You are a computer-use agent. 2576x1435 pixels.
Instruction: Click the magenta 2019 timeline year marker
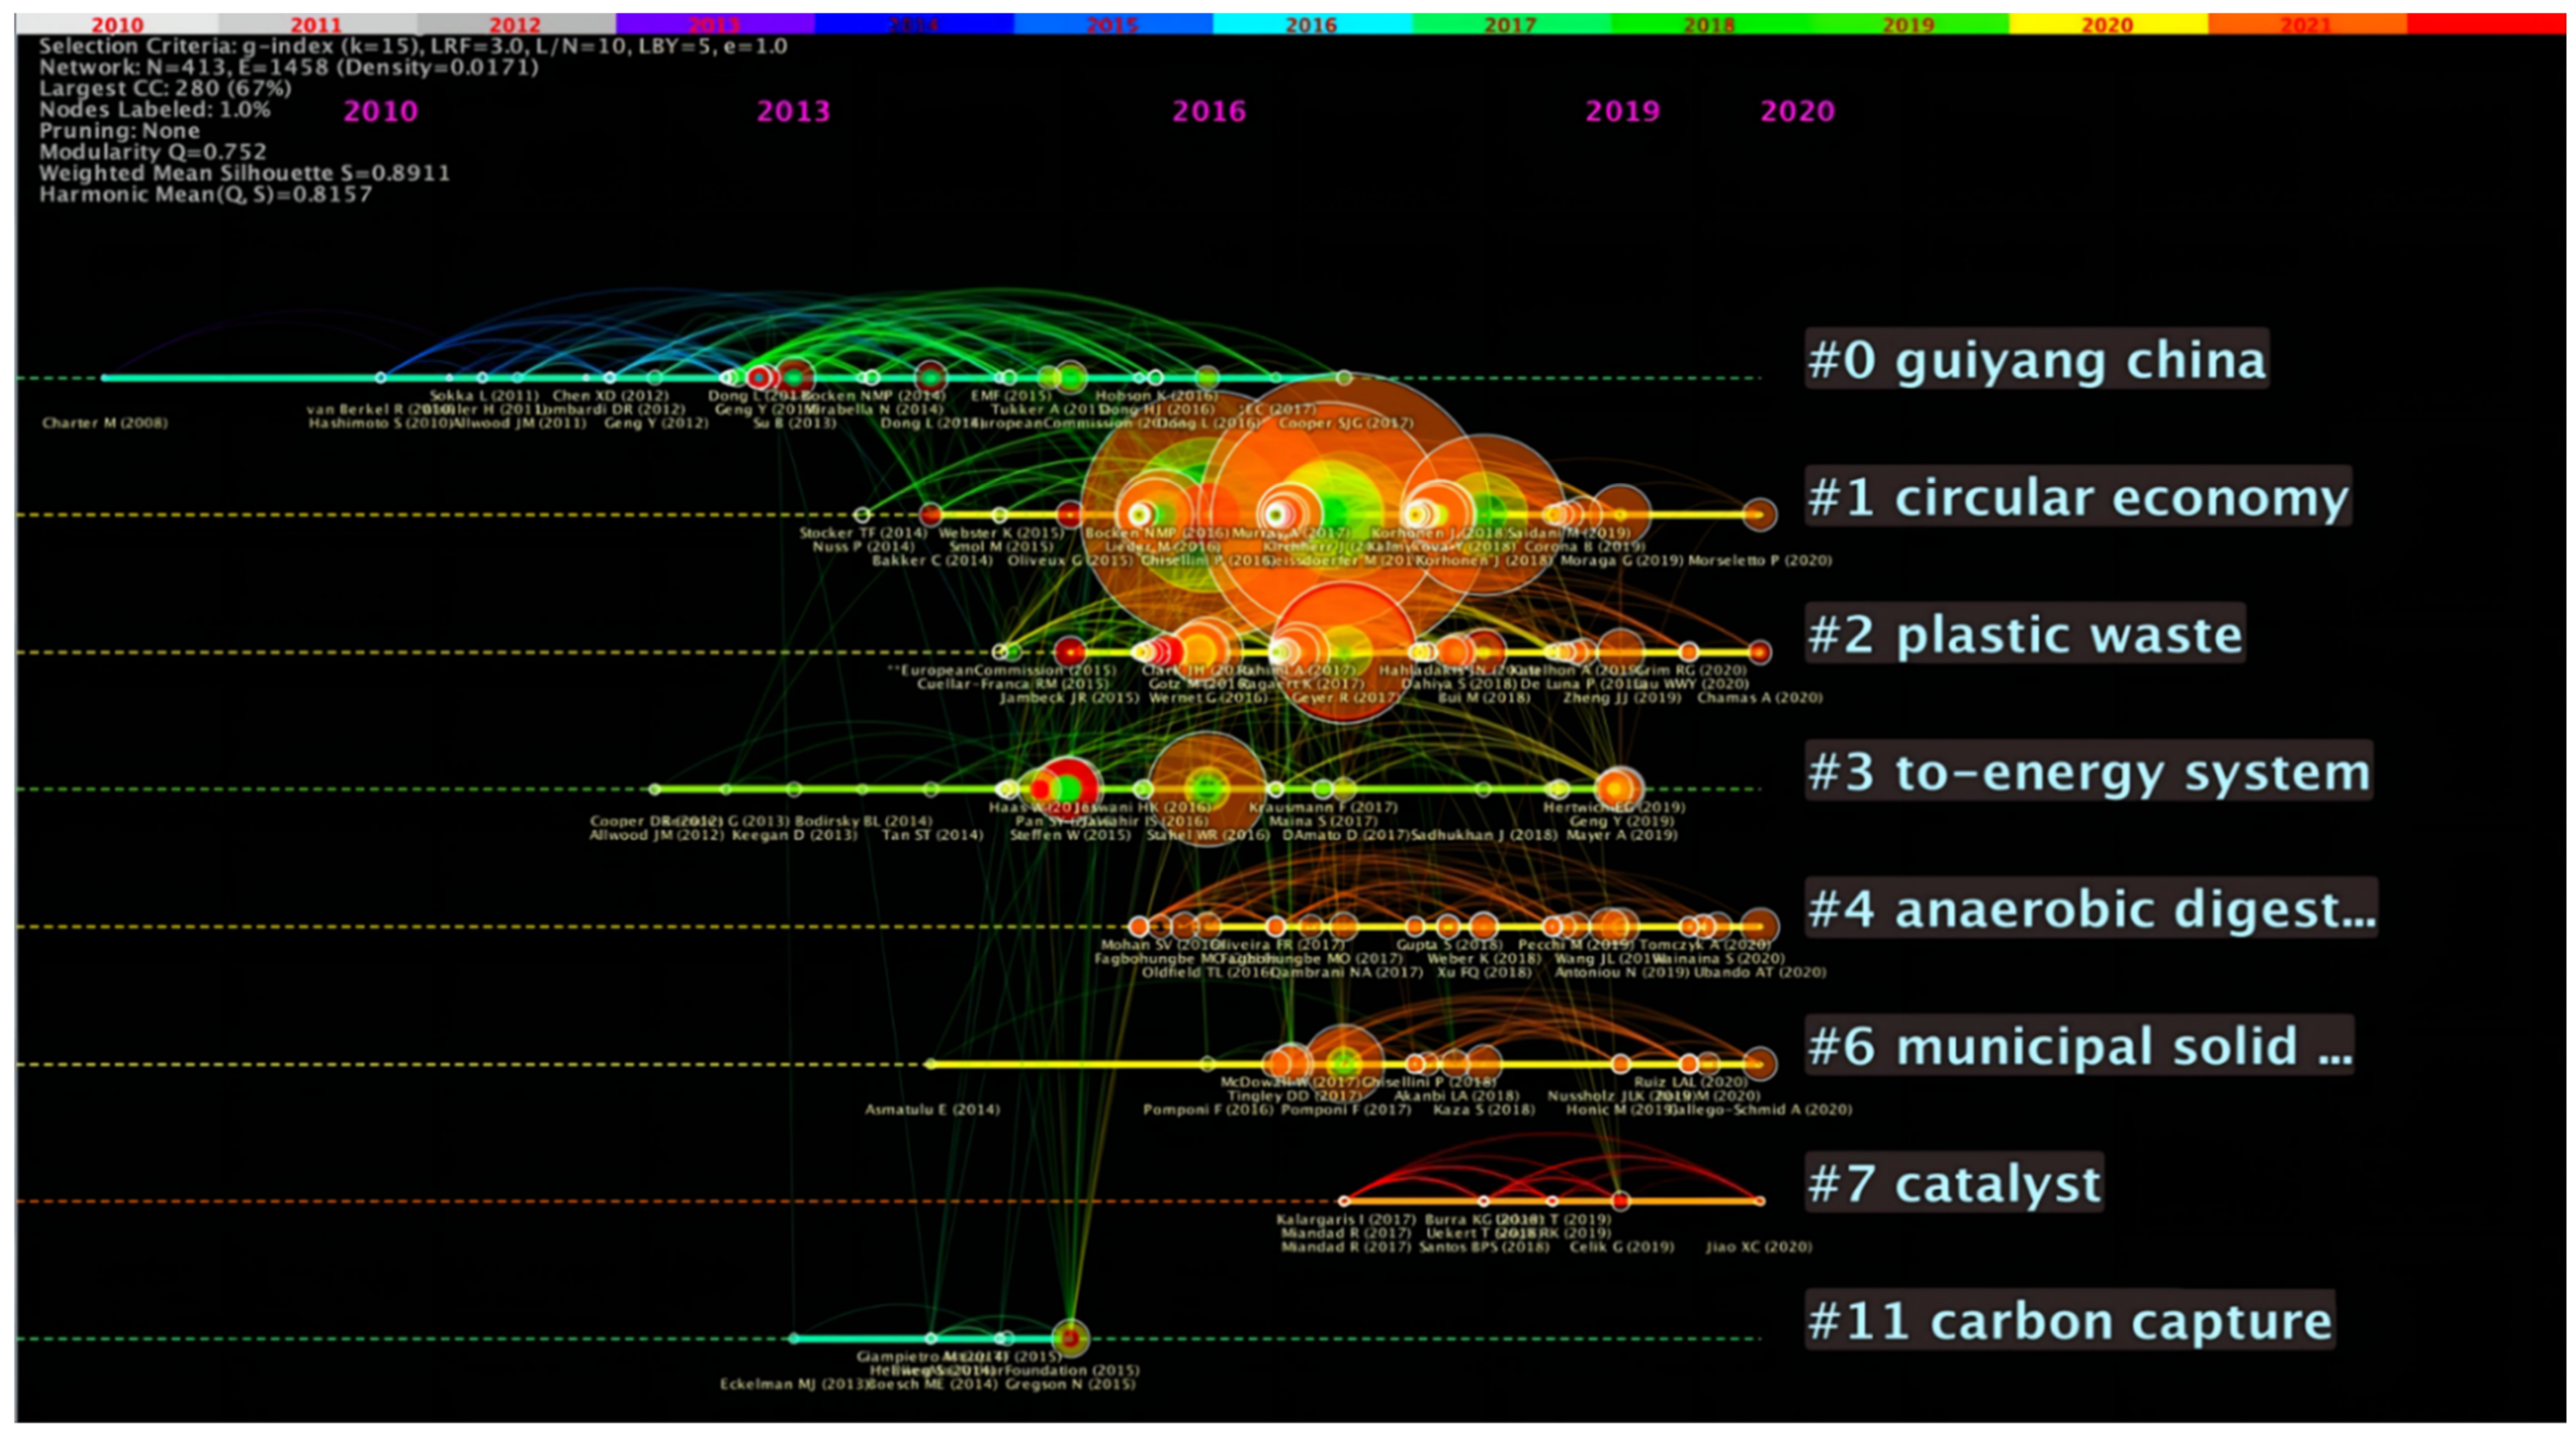(x=1622, y=111)
